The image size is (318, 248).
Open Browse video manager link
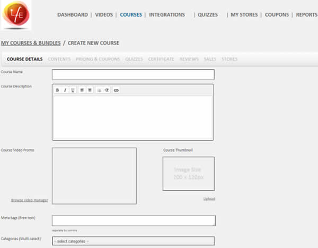click(x=30, y=200)
